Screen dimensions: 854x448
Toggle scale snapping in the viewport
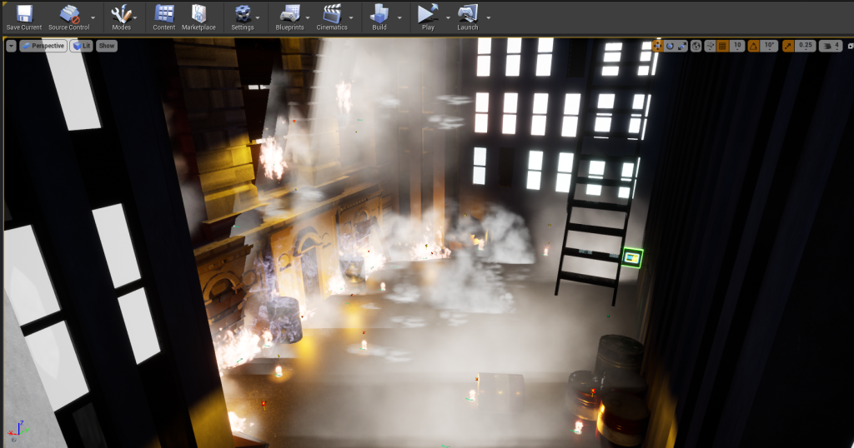[788, 46]
